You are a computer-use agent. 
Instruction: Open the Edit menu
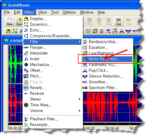[x=17, y=12]
